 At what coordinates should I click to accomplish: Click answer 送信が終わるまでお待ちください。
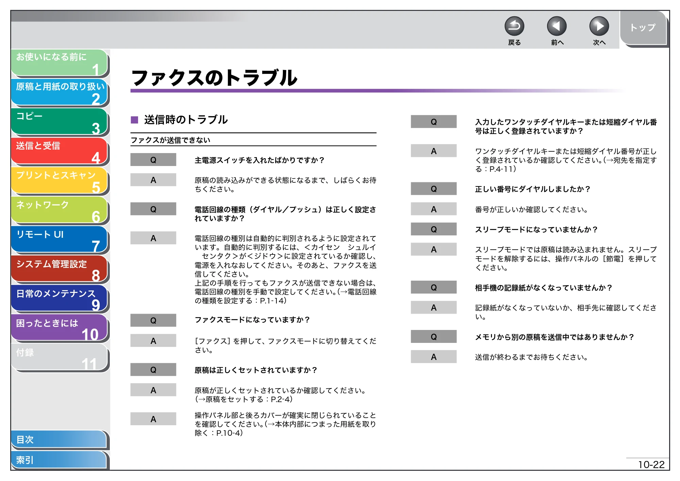[x=531, y=357]
